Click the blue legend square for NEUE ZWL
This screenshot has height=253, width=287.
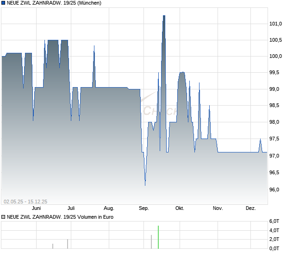coord(3,3)
